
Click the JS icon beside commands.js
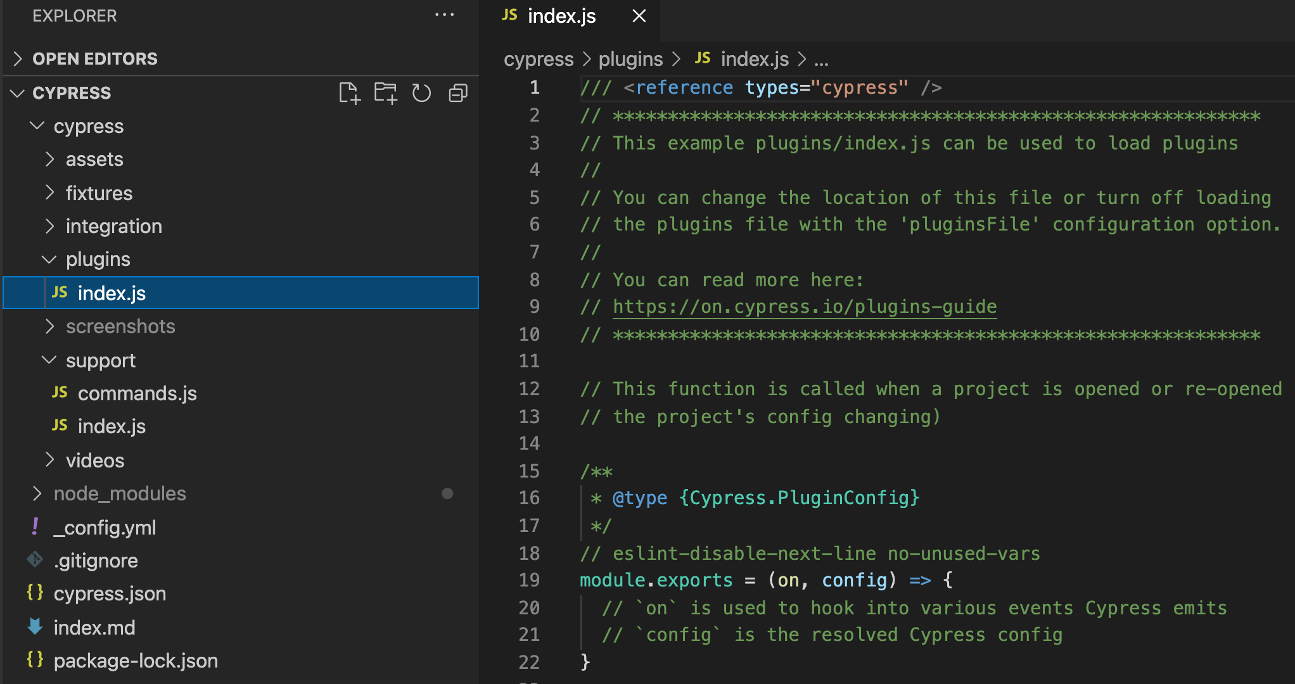pos(60,393)
